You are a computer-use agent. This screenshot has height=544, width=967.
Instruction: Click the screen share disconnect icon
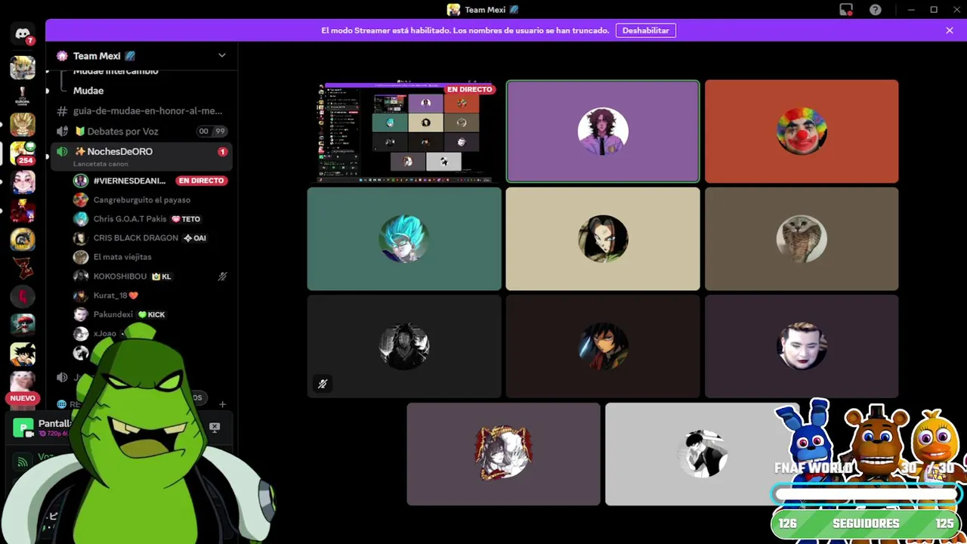(215, 428)
